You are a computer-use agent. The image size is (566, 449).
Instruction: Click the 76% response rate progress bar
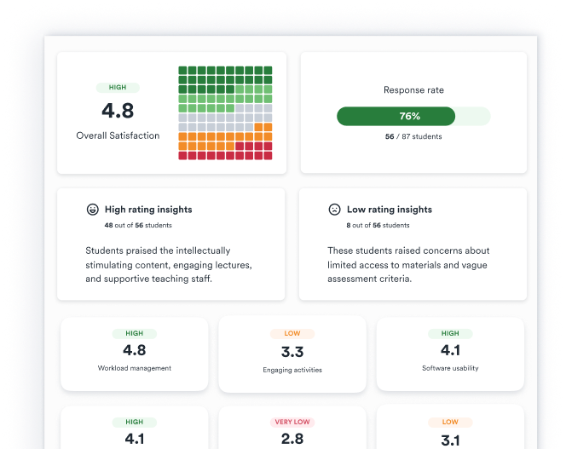pyautogui.click(x=413, y=116)
